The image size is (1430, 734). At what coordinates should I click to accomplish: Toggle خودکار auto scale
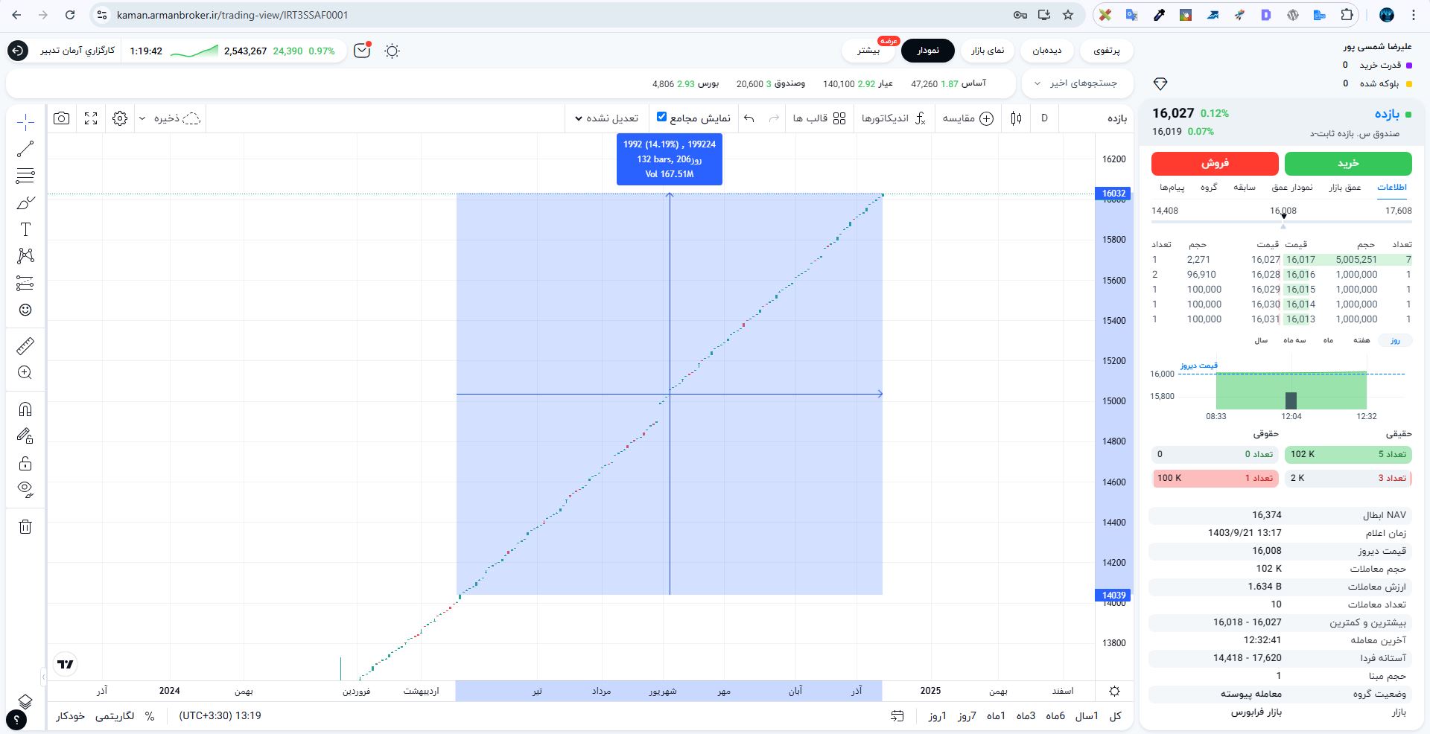(70, 716)
